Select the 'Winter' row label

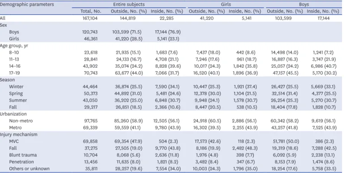coord(16,86)
